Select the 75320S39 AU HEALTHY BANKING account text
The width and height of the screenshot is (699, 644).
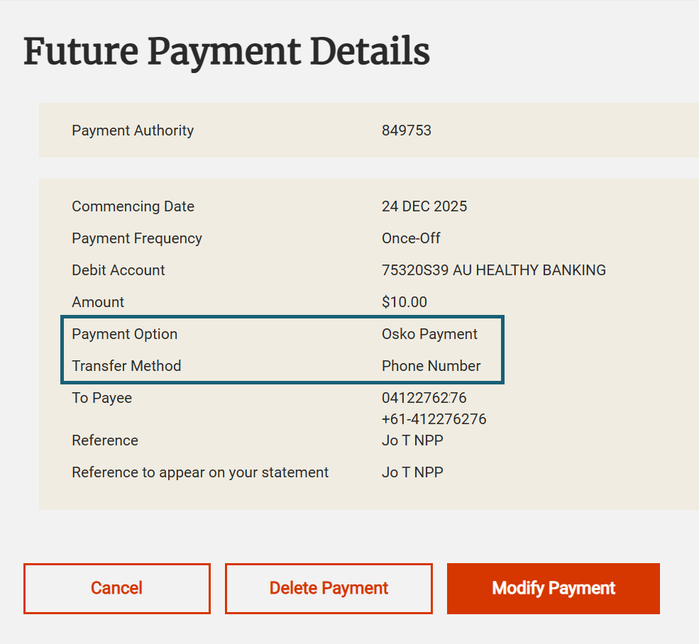pos(494,270)
